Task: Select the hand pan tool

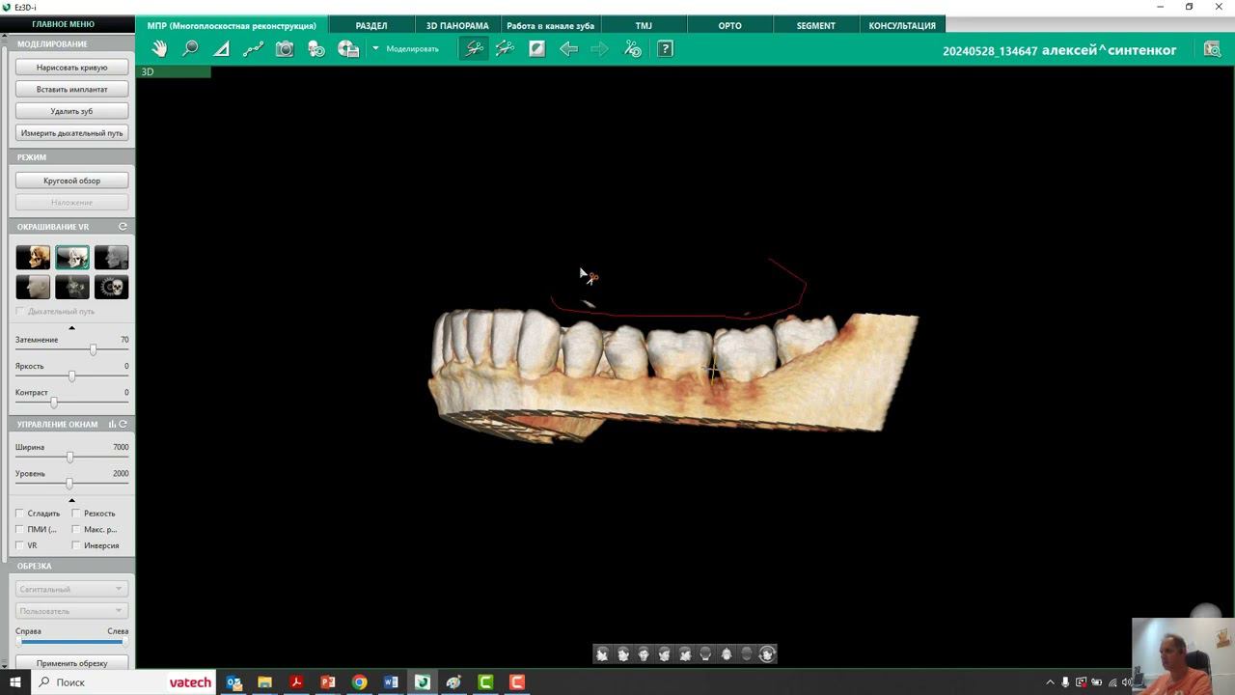Action: pos(159,48)
